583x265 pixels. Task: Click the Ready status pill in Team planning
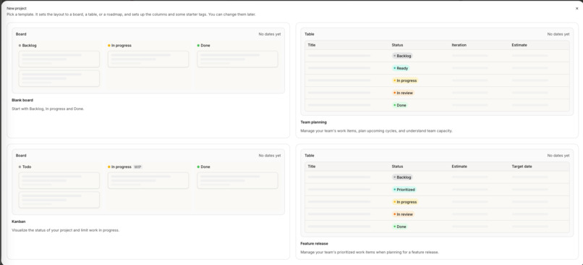(401, 68)
